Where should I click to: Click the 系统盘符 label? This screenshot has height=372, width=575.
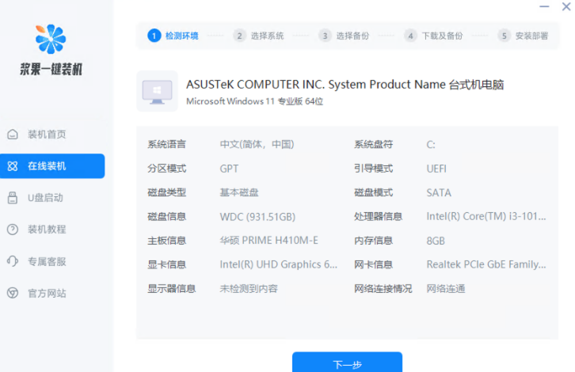373,144
